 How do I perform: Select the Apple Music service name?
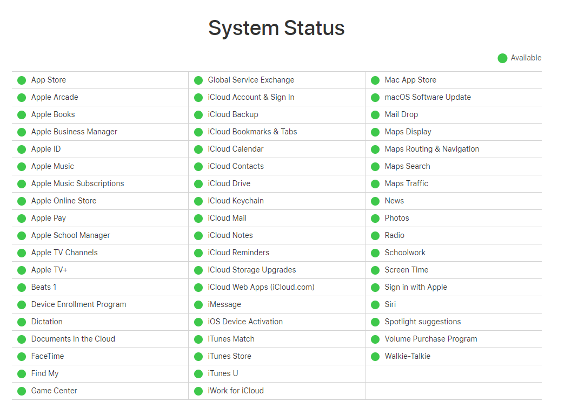(52, 166)
